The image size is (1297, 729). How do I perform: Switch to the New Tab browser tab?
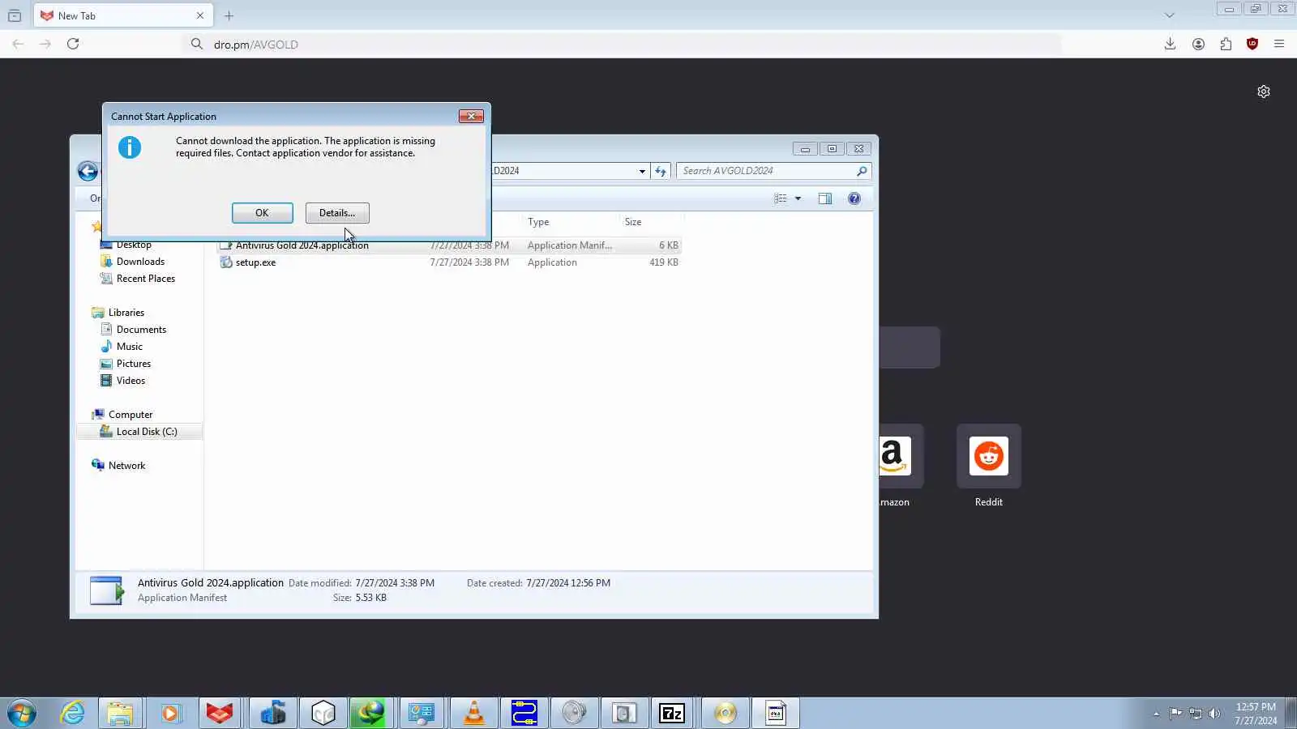coord(123,15)
